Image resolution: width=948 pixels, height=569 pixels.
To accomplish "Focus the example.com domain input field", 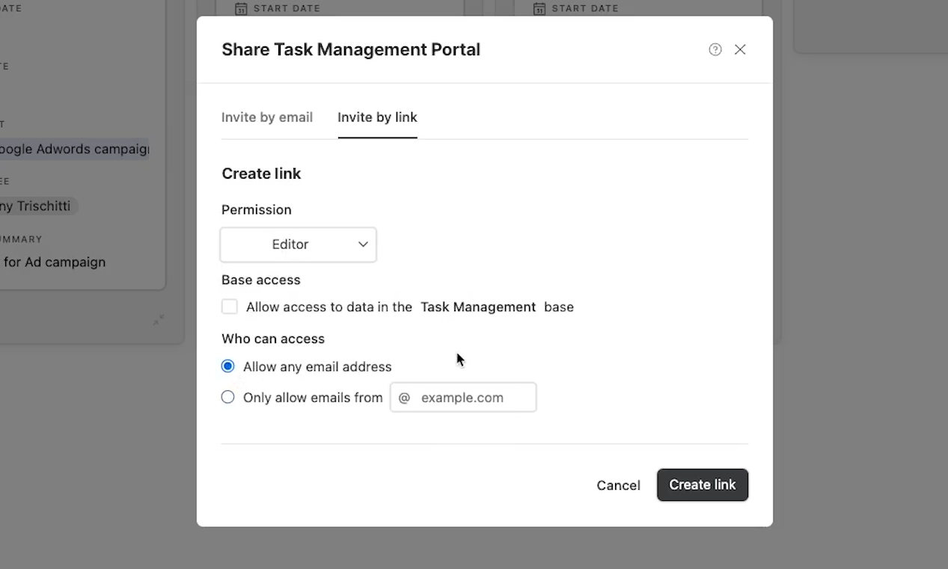I will pos(463,397).
